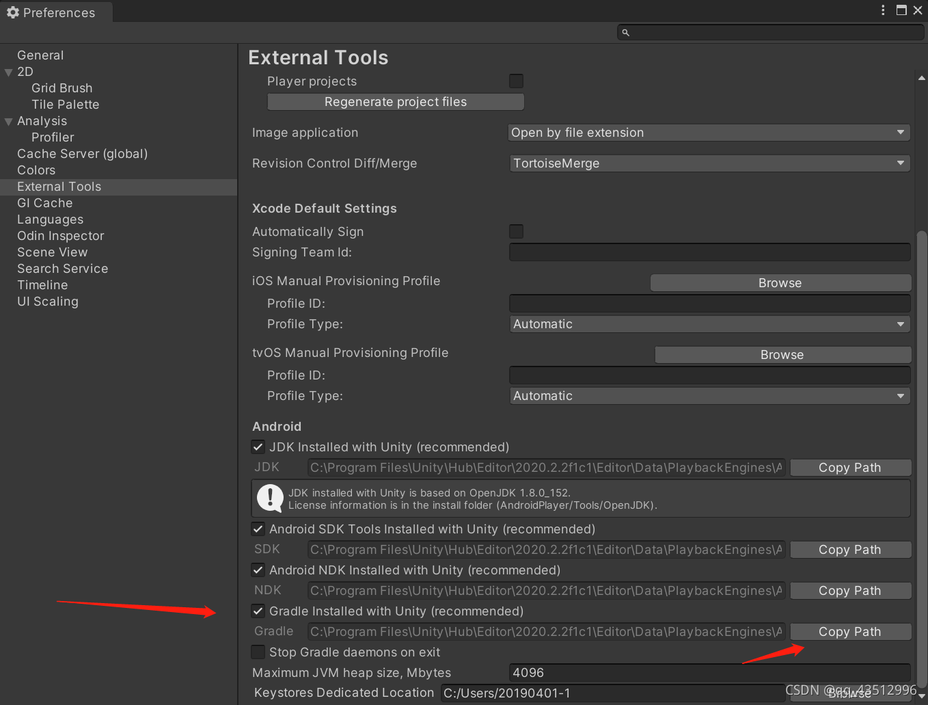Click iOS Profile ID input field

point(709,303)
